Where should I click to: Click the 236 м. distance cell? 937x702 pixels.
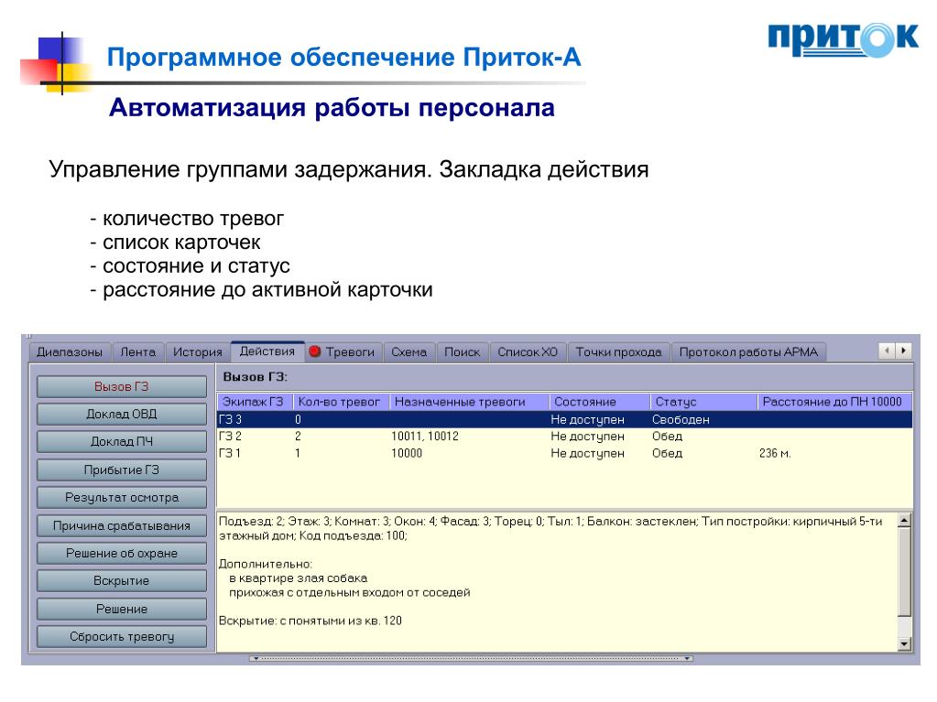[775, 453]
